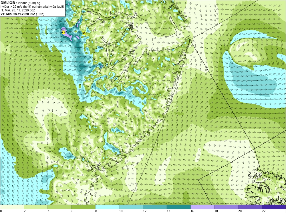Click the legend scale label "20"
This screenshot has width=286, height=213.
point(240,211)
